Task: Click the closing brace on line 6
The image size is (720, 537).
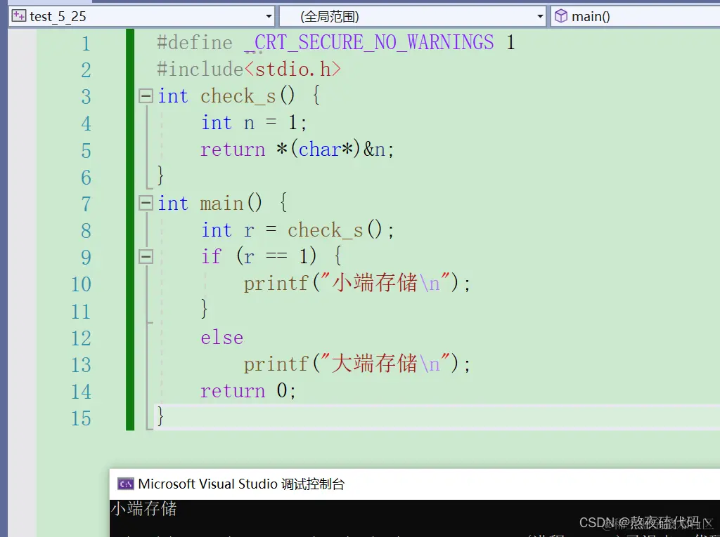Action: pos(160,175)
